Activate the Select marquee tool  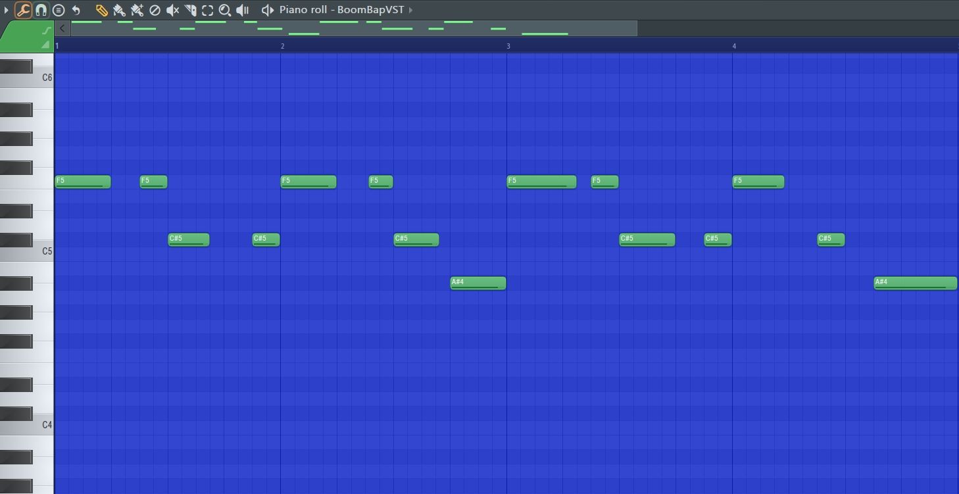[207, 10]
